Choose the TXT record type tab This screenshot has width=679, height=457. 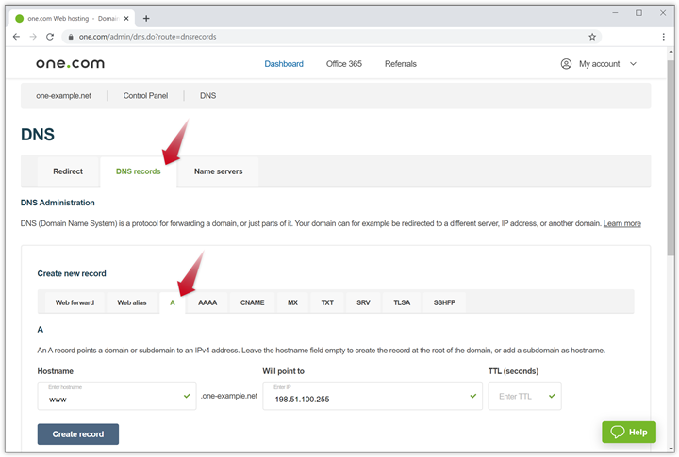(327, 302)
